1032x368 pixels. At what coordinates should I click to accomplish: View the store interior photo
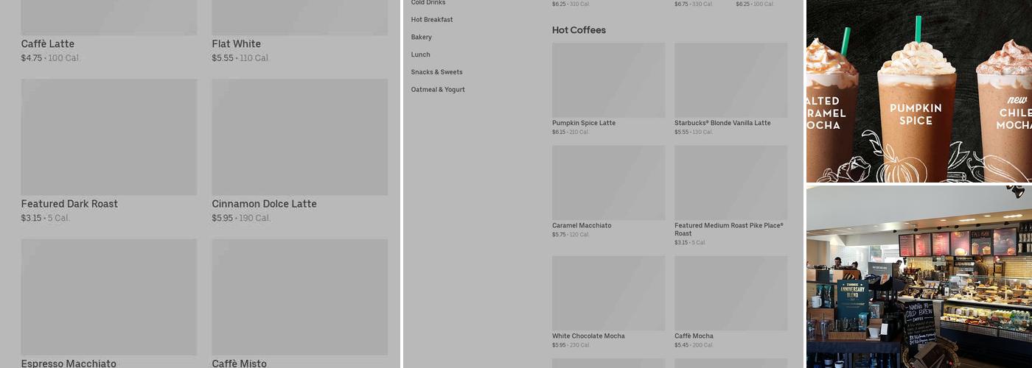[918, 277]
